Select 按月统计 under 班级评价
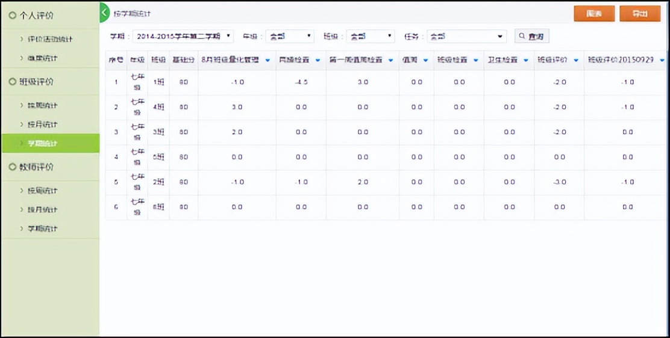670x338 pixels. click(x=43, y=124)
